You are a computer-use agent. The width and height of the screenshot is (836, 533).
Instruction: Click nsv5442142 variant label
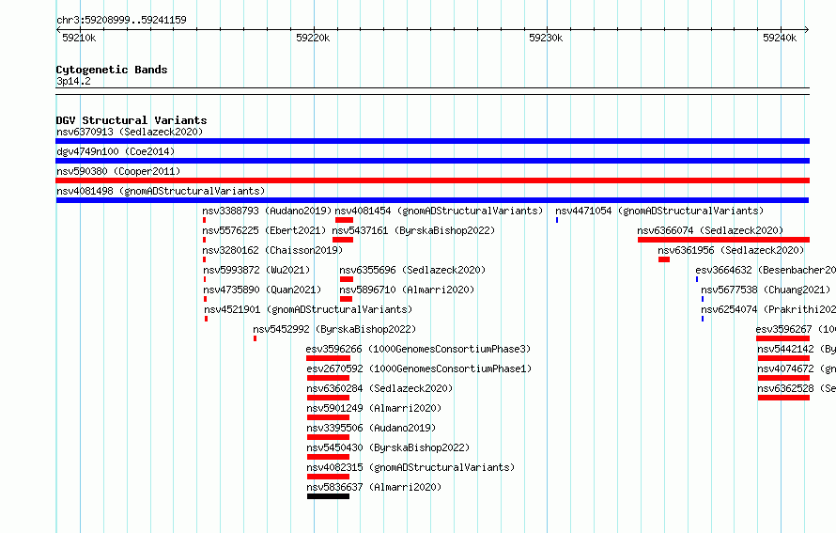(797, 349)
